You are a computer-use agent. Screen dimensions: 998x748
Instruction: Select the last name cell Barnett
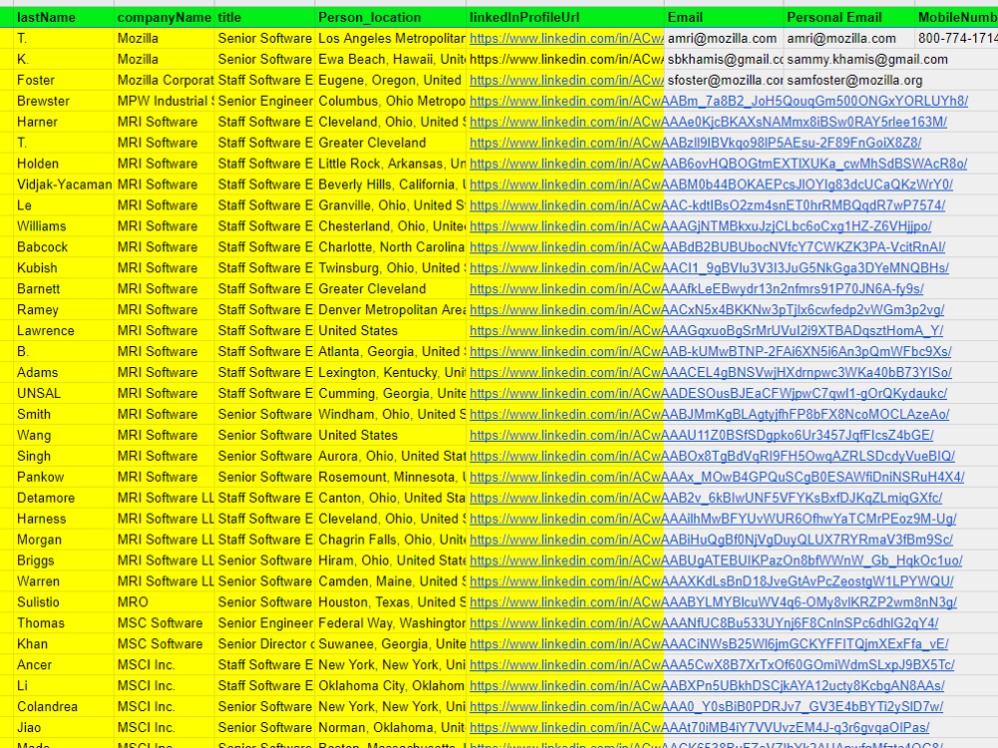pyautogui.click(x=64, y=289)
